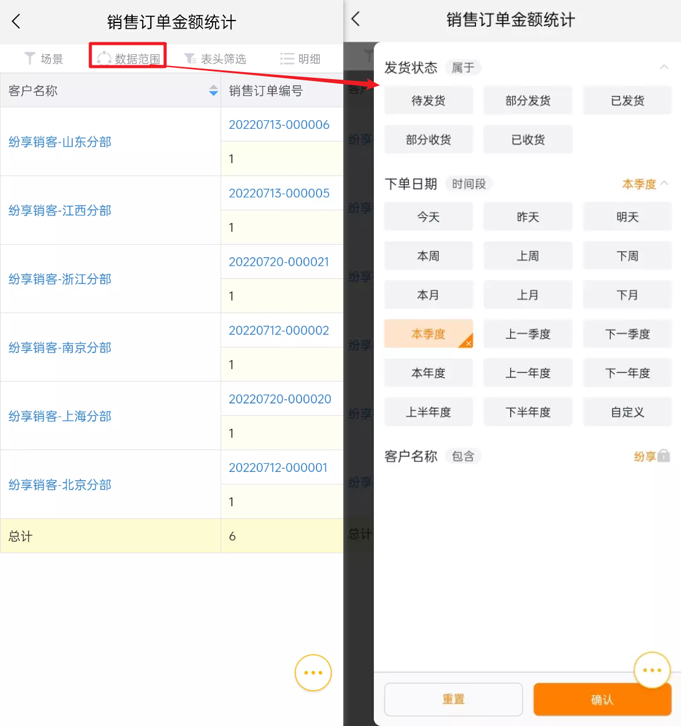This screenshot has height=726, width=681.
Task: Collapse the 下单日期 section via 本季度 chevron
Action: pos(664,183)
